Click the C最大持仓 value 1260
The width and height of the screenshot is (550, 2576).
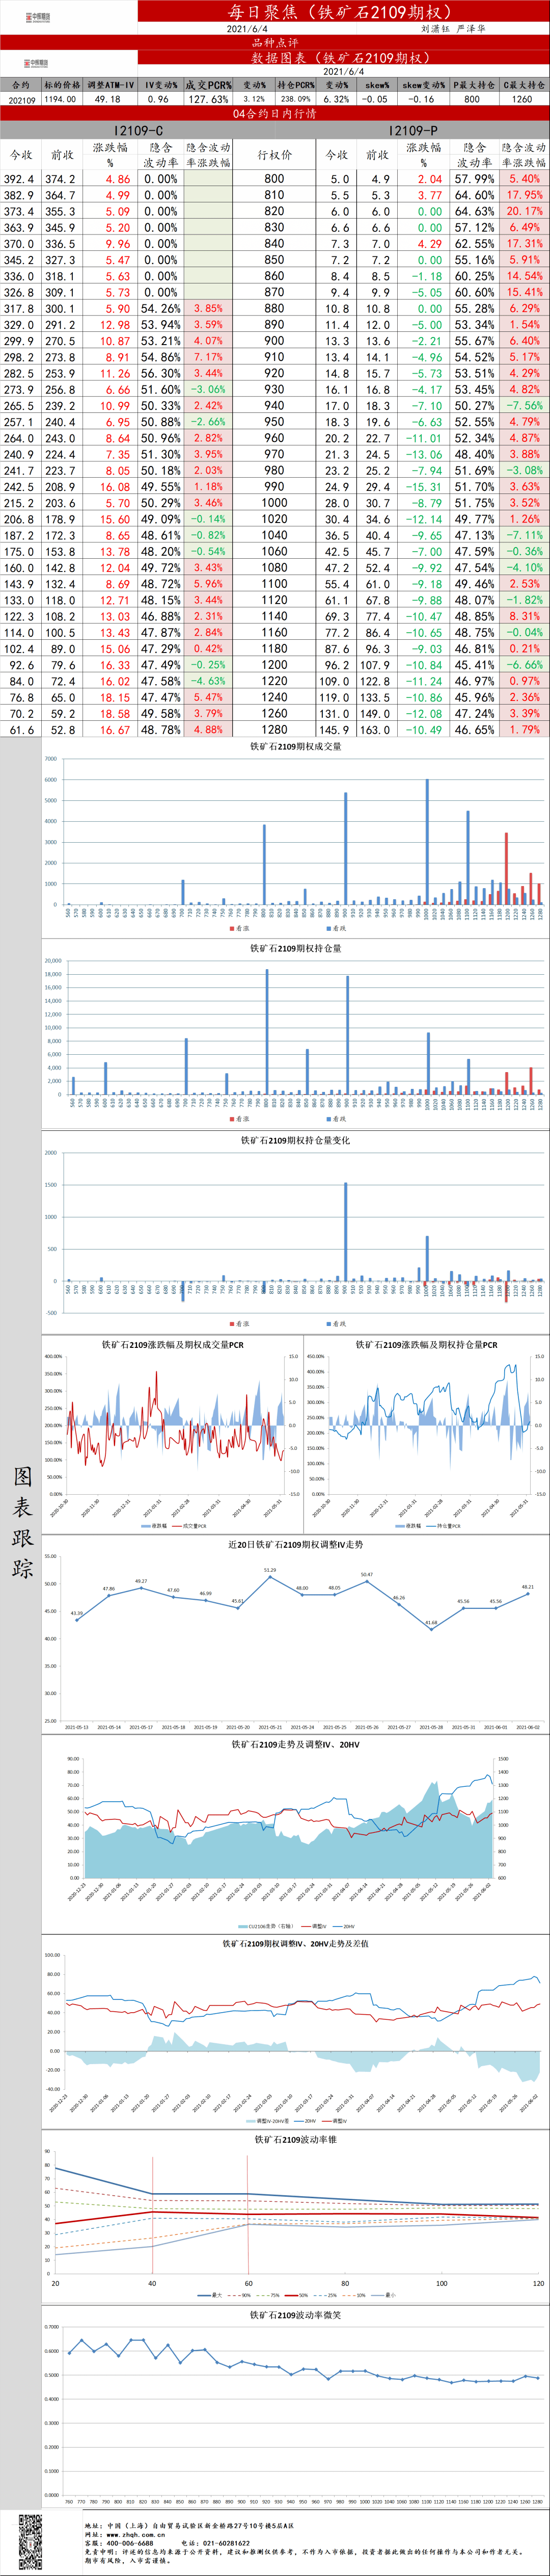522,99
